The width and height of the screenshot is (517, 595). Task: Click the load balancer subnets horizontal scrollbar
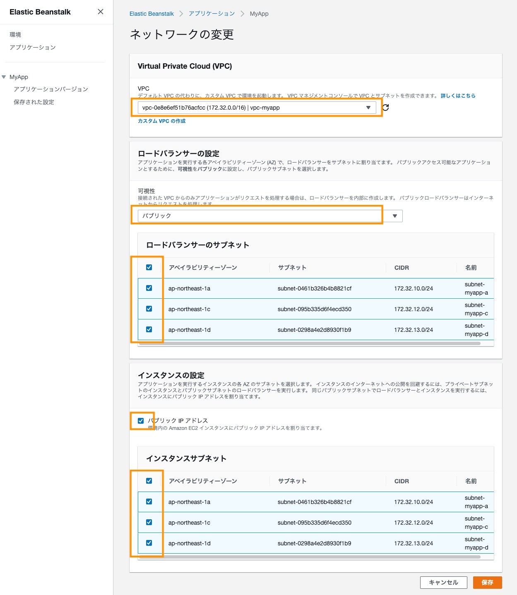pyautogui.click(x=310, y=343)
